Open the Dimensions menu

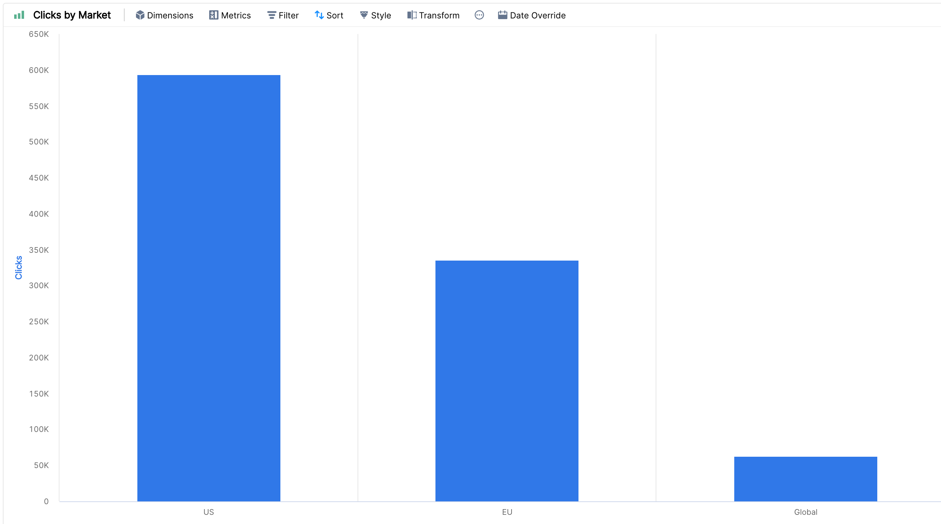[x=164, y=15]
